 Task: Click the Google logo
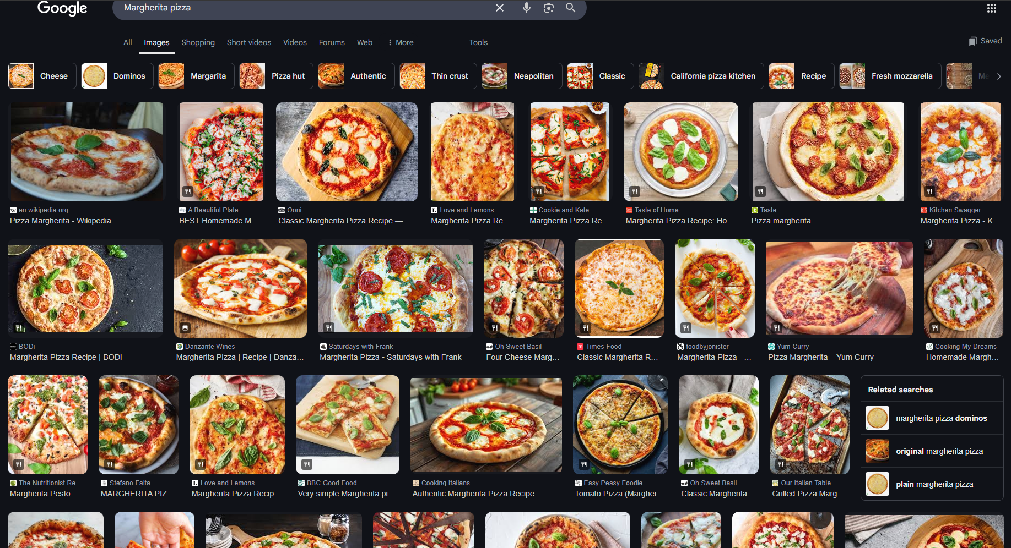62,8
